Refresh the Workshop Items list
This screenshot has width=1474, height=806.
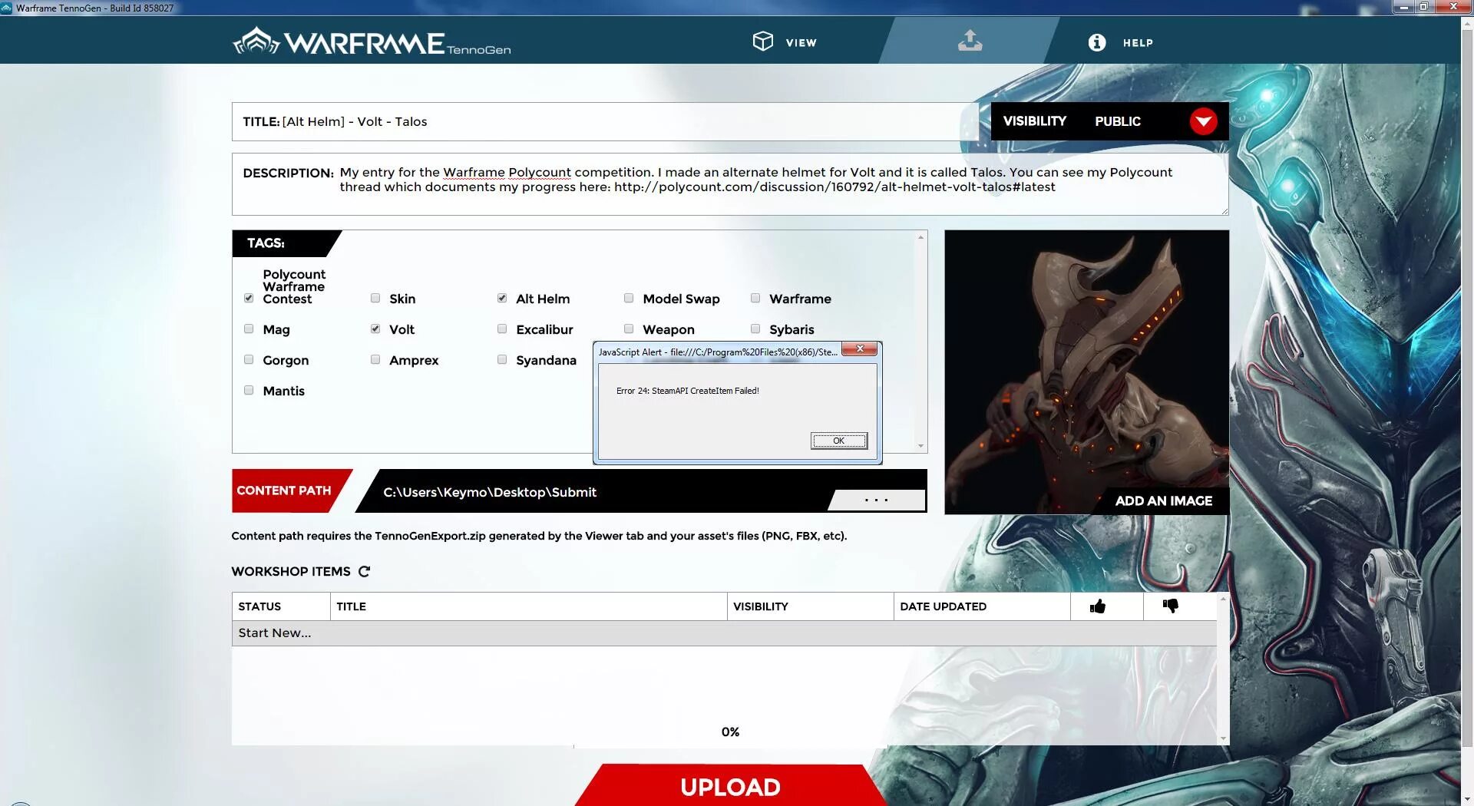365,571
